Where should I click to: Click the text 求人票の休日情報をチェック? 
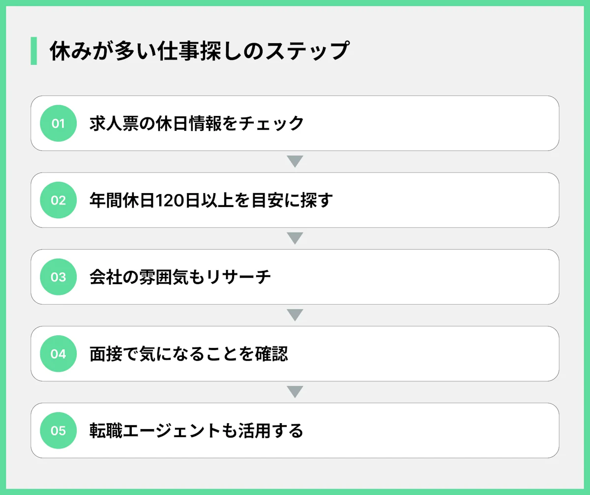tap(197, 123)
